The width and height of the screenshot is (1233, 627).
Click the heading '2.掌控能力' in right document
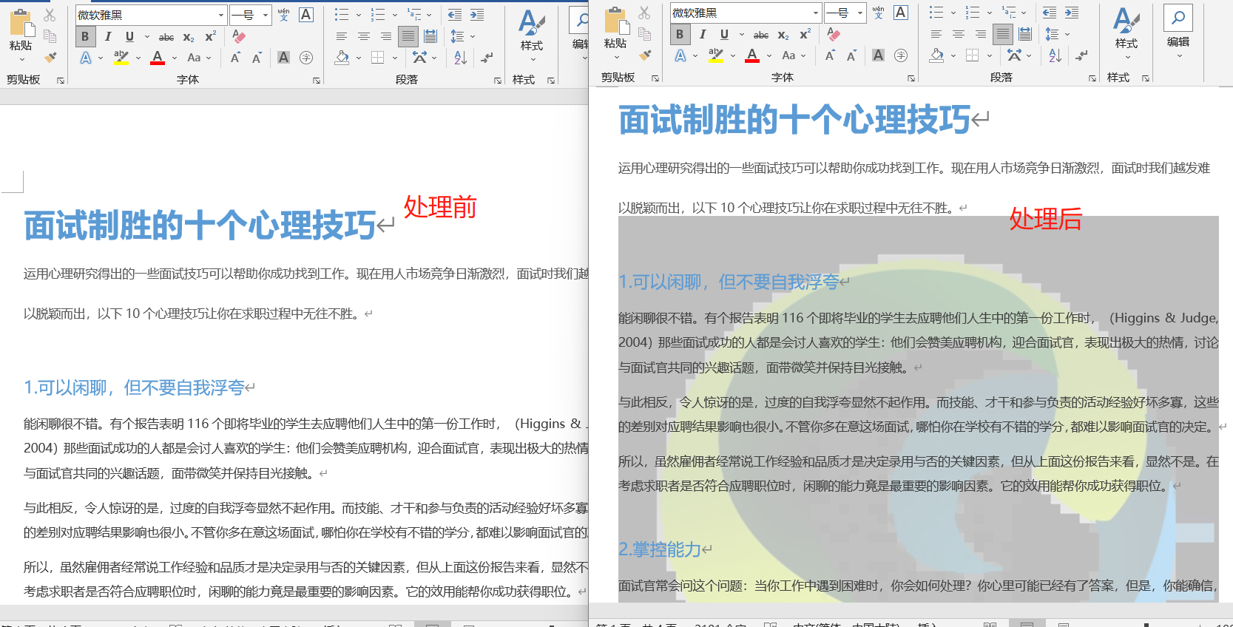tap(660, 549)
